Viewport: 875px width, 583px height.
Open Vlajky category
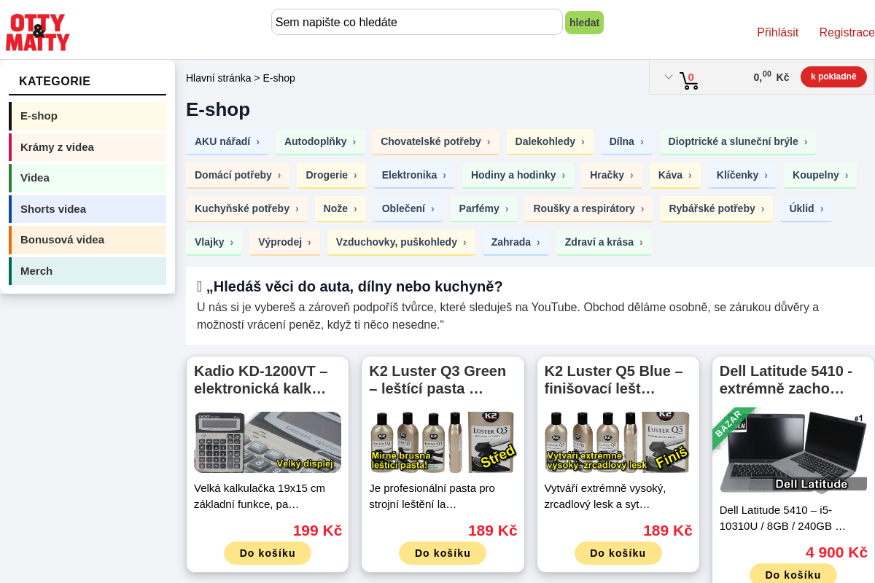click(214, 242)
